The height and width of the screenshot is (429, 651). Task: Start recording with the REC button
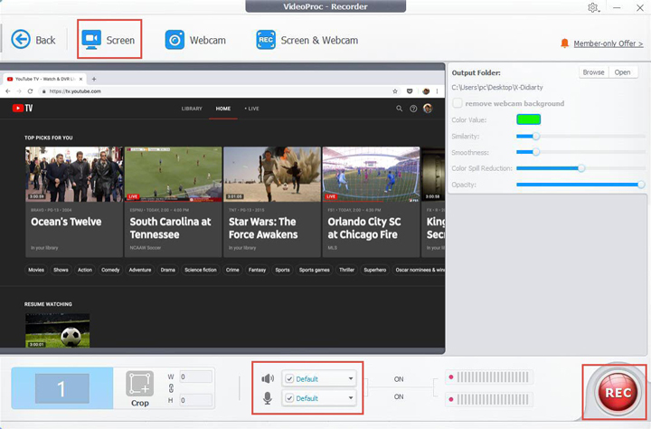(616, 393)
